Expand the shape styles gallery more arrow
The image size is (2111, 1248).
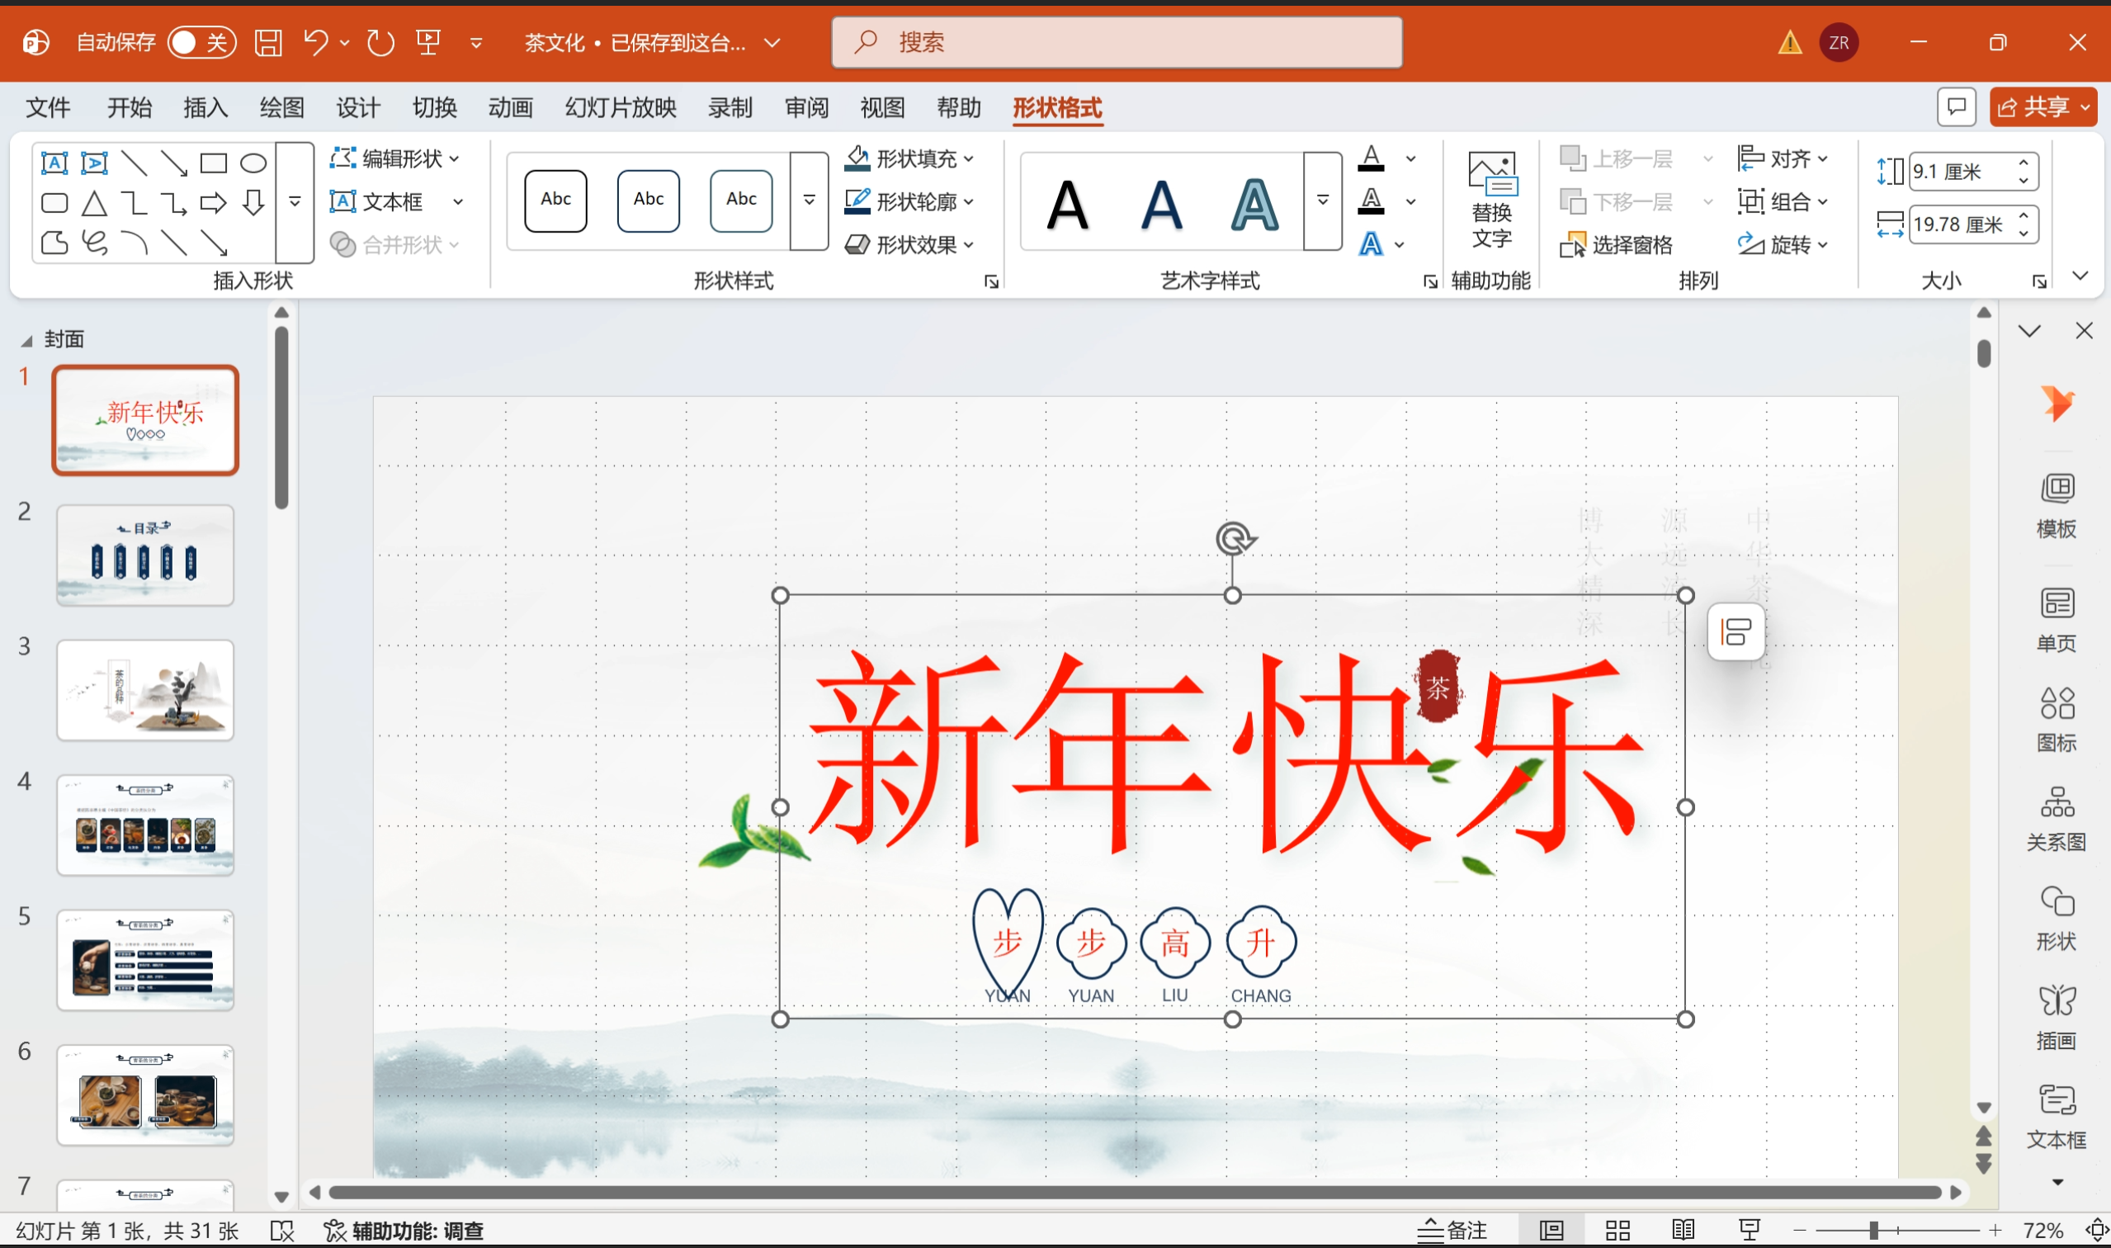pos(809,200)
